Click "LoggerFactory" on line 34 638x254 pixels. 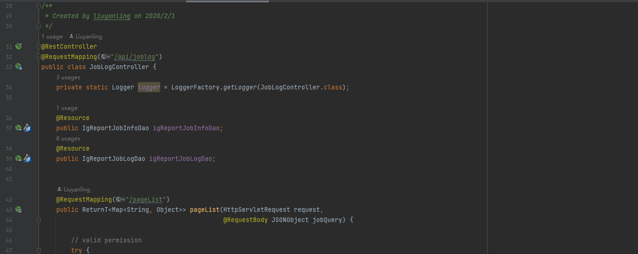click(195, 87)
